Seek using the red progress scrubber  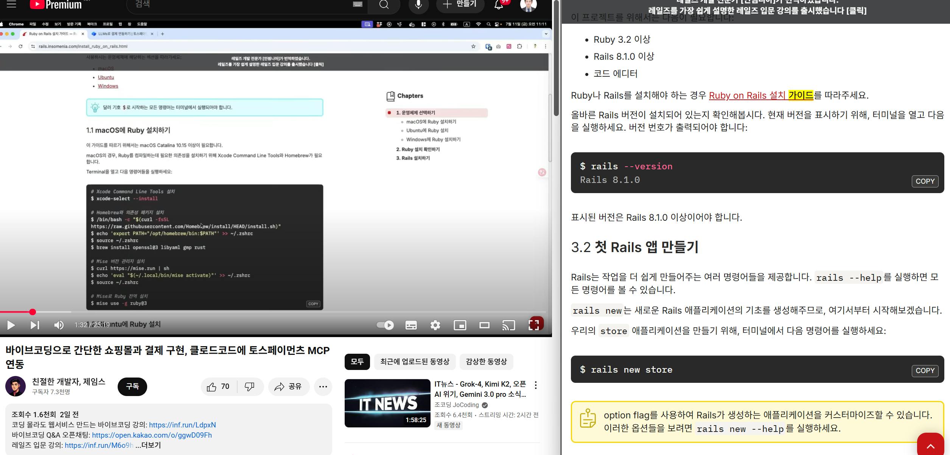(x=33, y=312)
